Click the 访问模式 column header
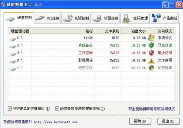Image resolution: width=183 pixels, height=128 pixels. (161, 31)
